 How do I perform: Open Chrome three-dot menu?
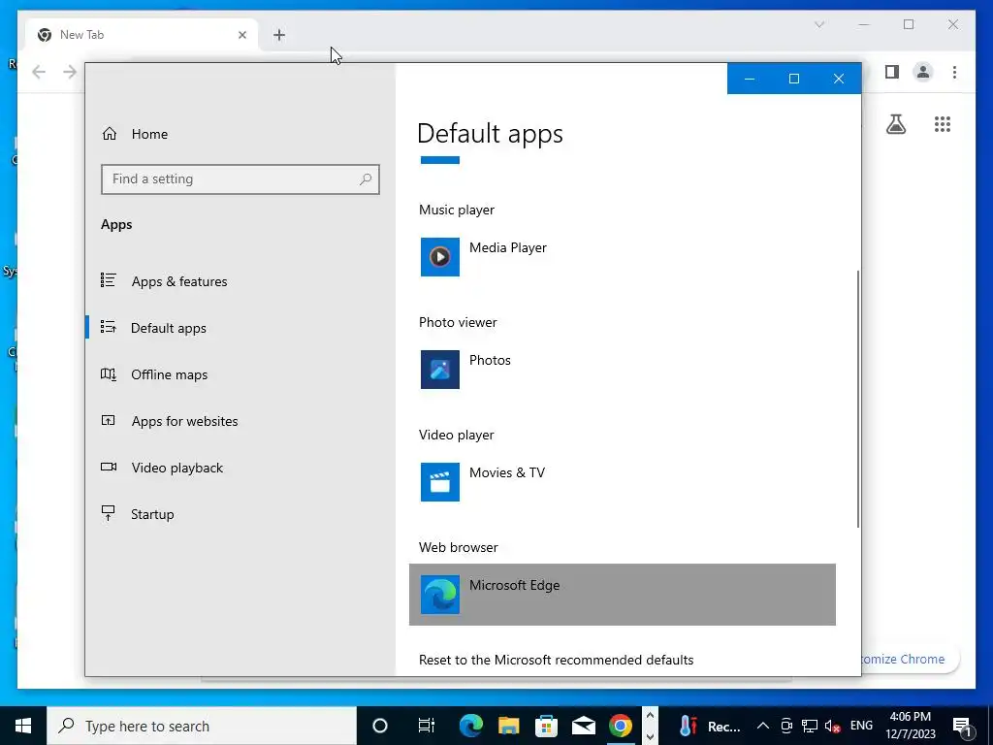[x=954, y=72]
